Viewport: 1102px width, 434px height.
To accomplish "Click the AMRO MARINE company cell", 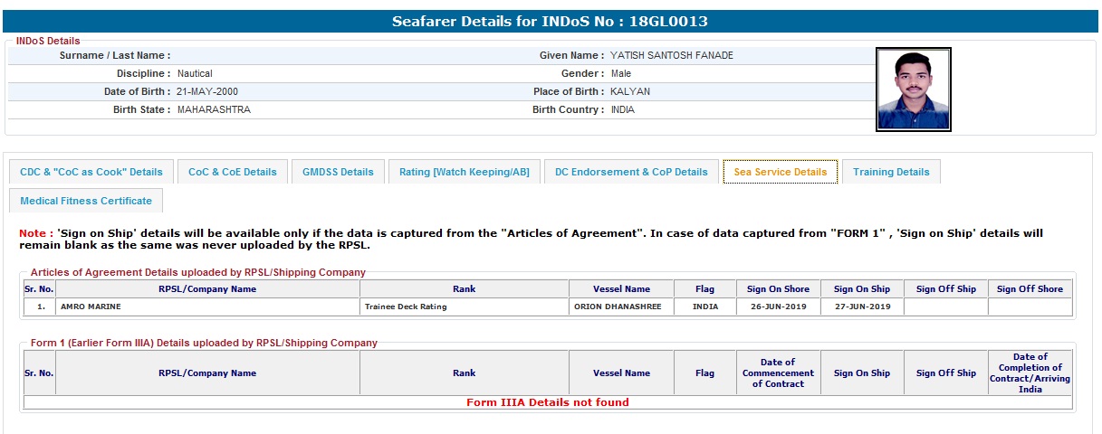I will click(x=91, y=307).
